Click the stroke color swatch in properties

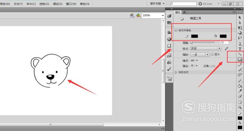[195, 36]
